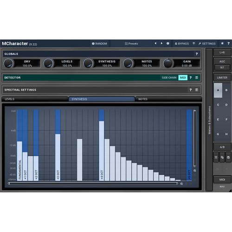Open plugin help question mark in title bar
232x232 pixels.
click(x=228, y=44)
